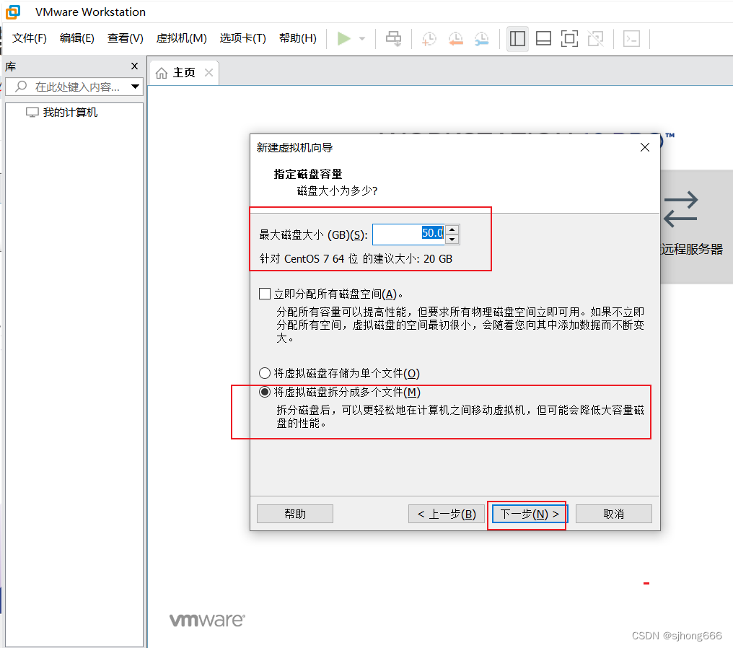Open the 查看(V) menu

click(x=126, y=38)
